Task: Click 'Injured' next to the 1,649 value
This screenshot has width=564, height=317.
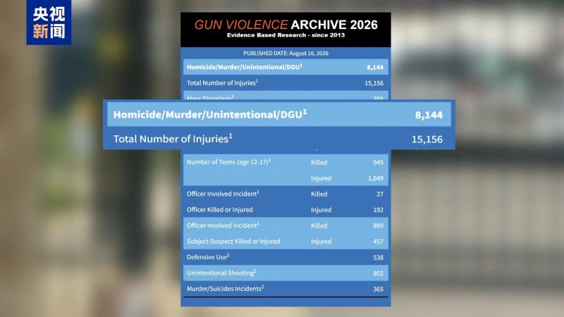Action: [x=321, y=178]
